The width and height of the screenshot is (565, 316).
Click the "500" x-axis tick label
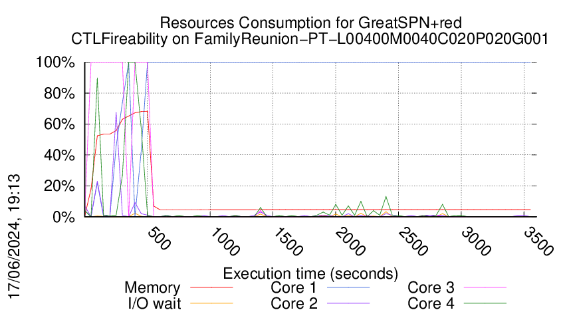[159, 238]
